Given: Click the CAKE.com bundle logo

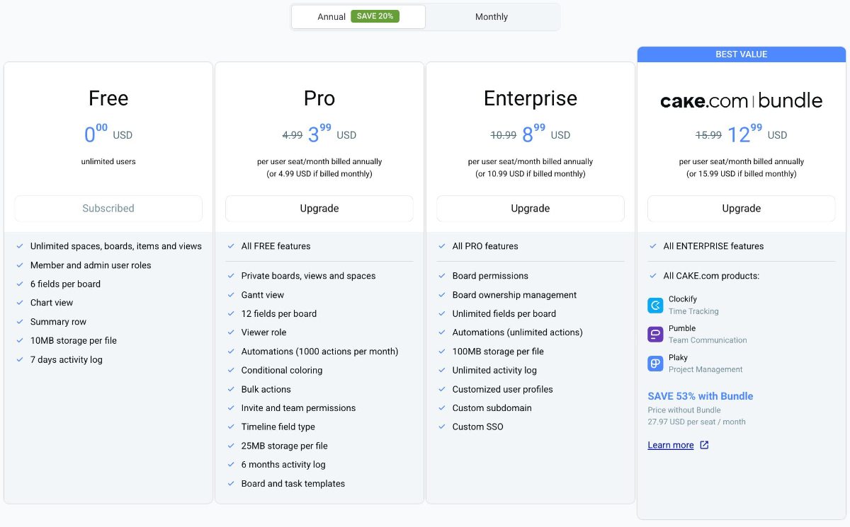Looking at the screenshot, I should [x=741, y=100].
